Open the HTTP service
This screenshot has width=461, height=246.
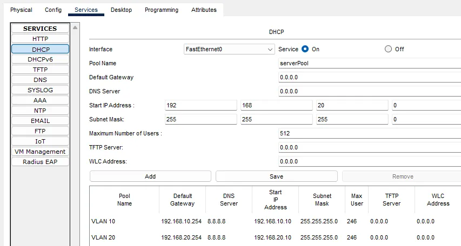pos(41,39)
